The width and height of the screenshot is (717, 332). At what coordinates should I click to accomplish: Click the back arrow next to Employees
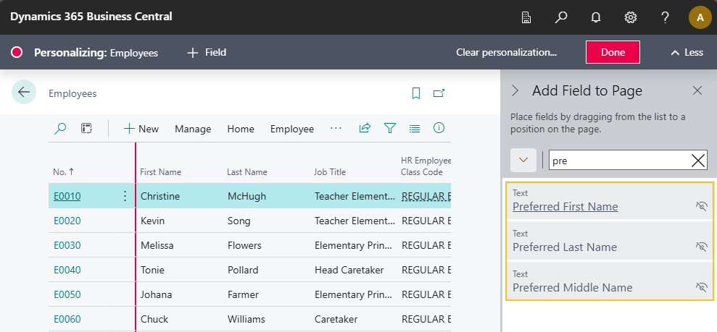[24, 92]
